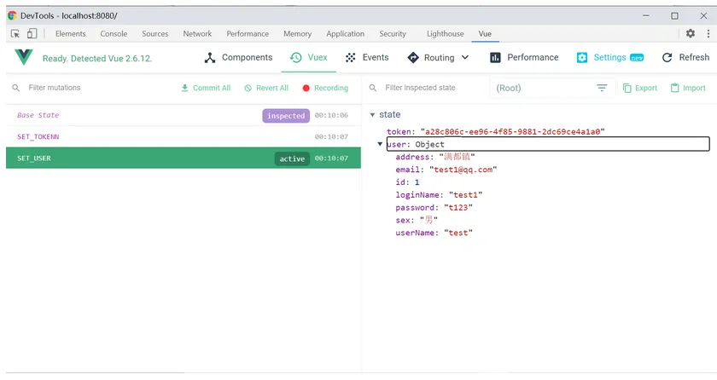
Task: Click the password value t123
Action: pos(458,208)
